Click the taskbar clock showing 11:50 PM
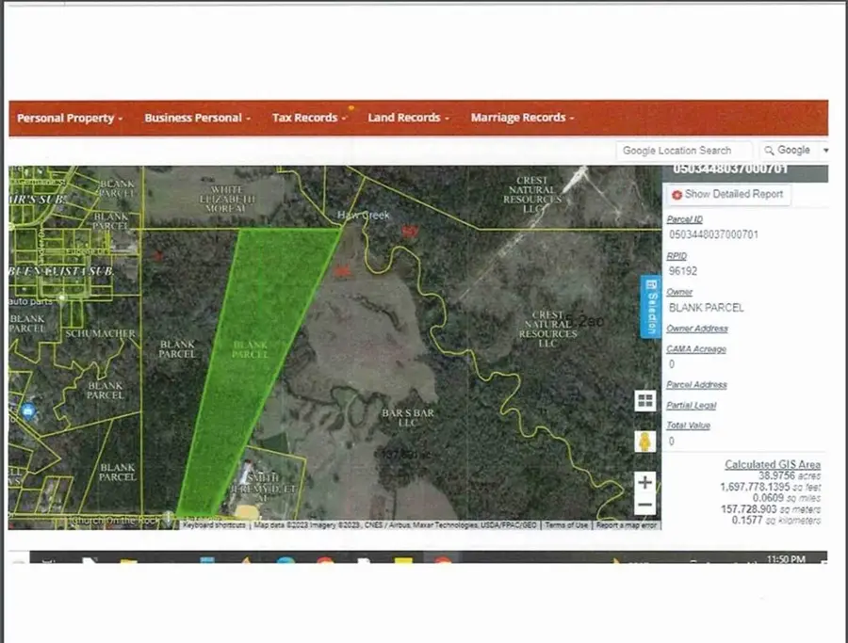 click(786, 559)
